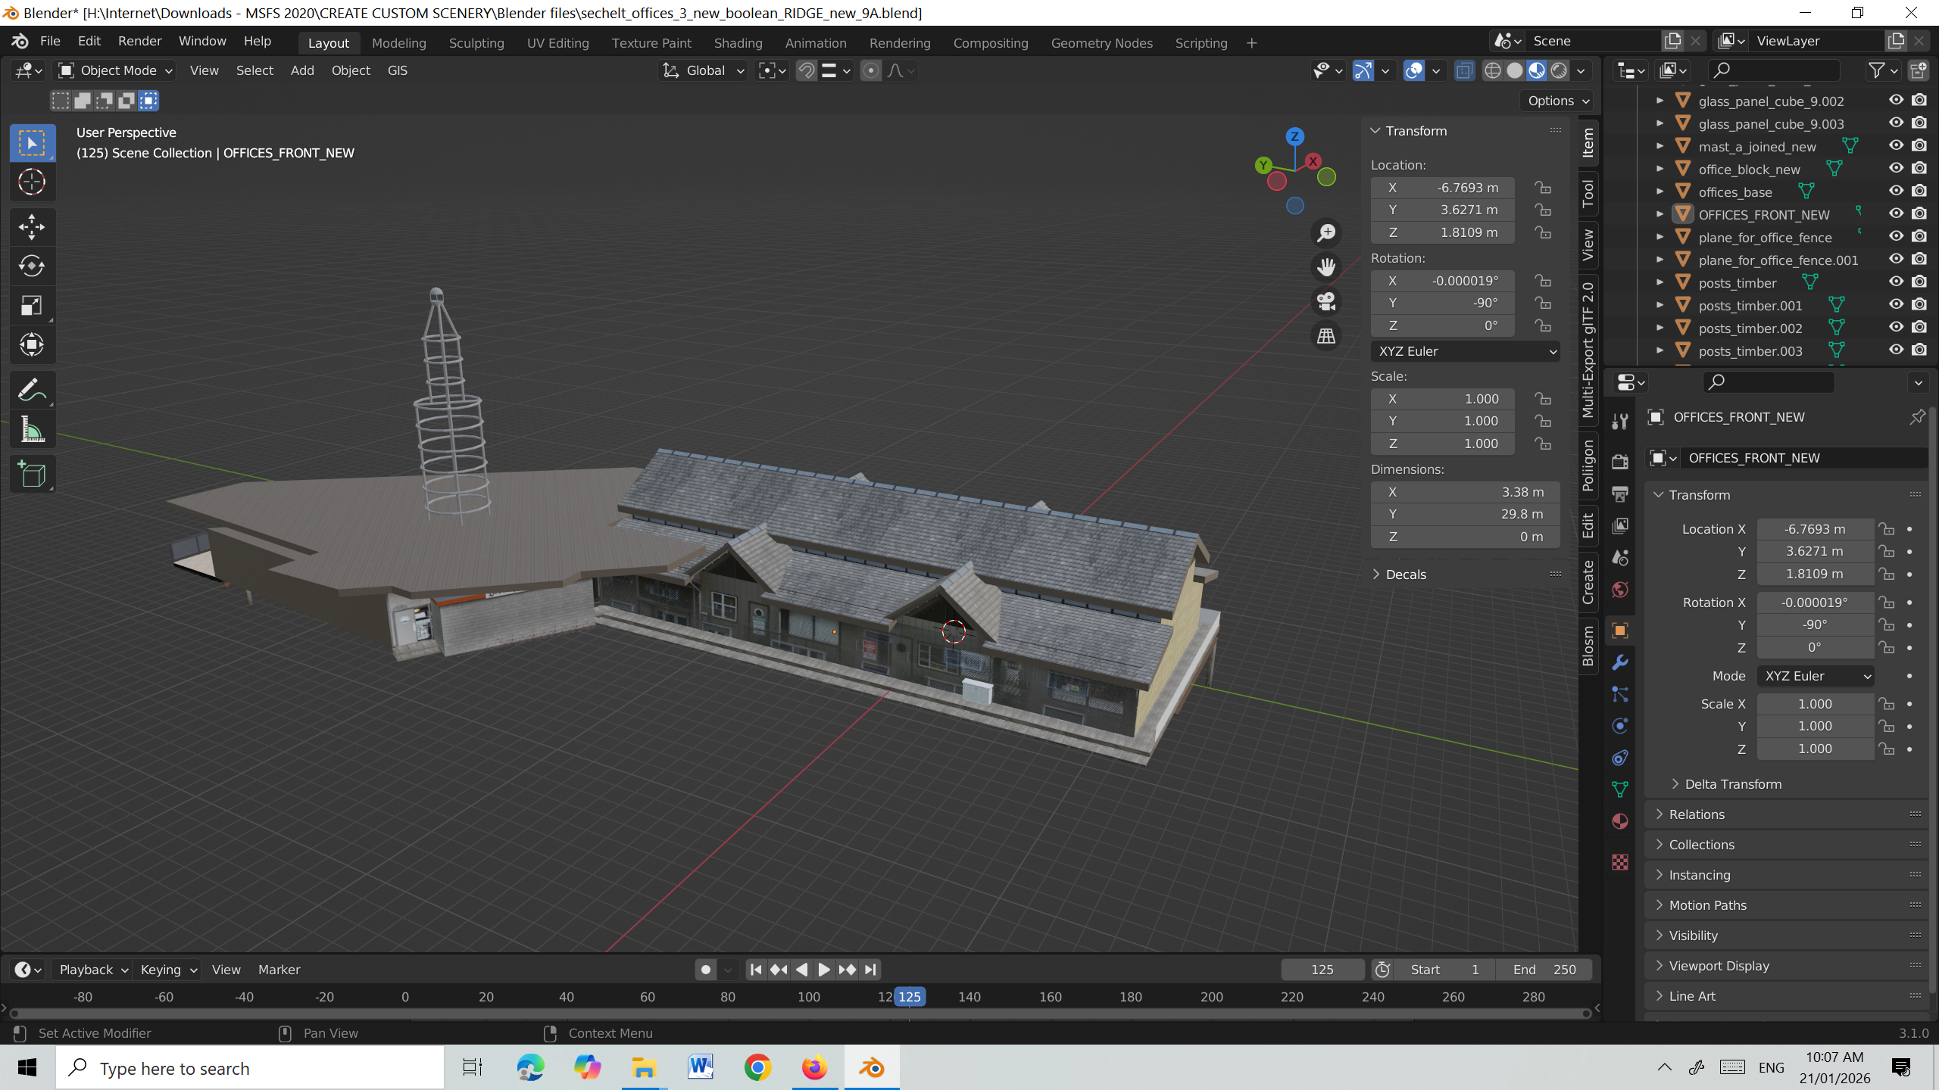Select the Rotate tool
The height and width of the screenshot is (1090, 1939).
32,266
